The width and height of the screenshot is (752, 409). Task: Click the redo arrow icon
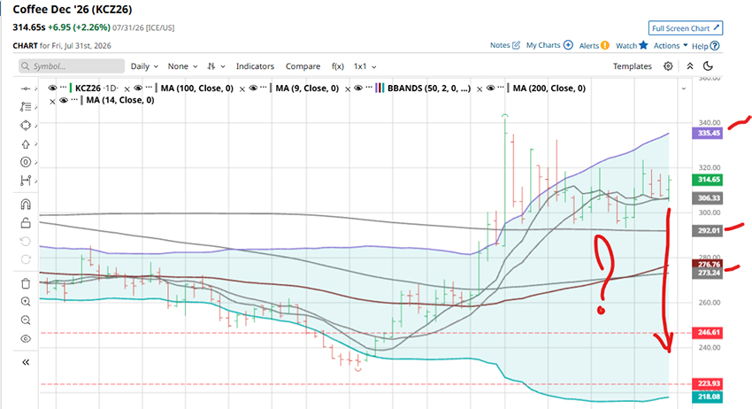click(26, 259)
